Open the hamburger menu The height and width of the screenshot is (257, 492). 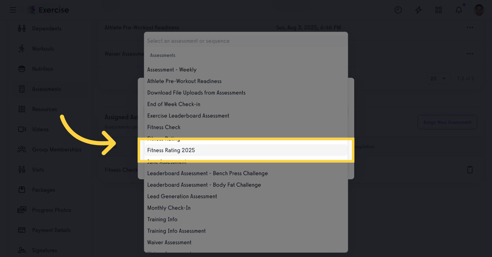tap(13, 10)
